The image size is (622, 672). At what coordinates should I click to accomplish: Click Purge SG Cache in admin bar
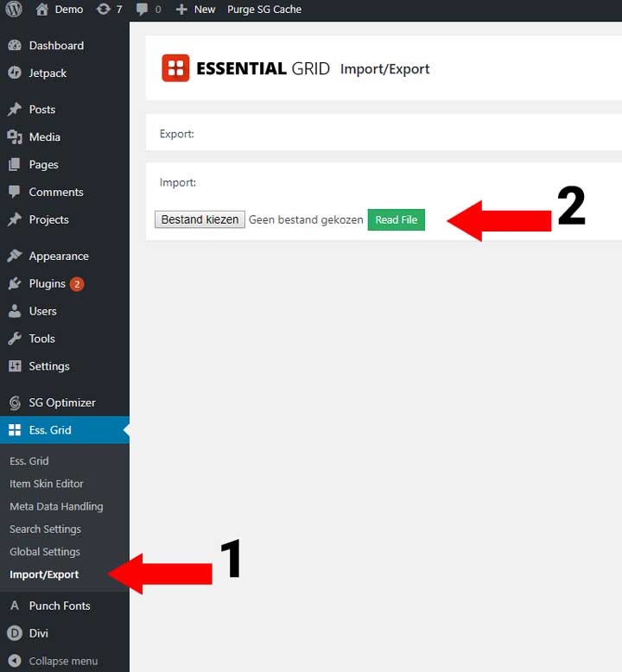click(x=264, y=10)
